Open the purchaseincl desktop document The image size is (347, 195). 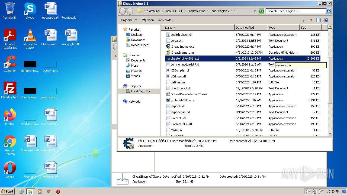[50, 117]
